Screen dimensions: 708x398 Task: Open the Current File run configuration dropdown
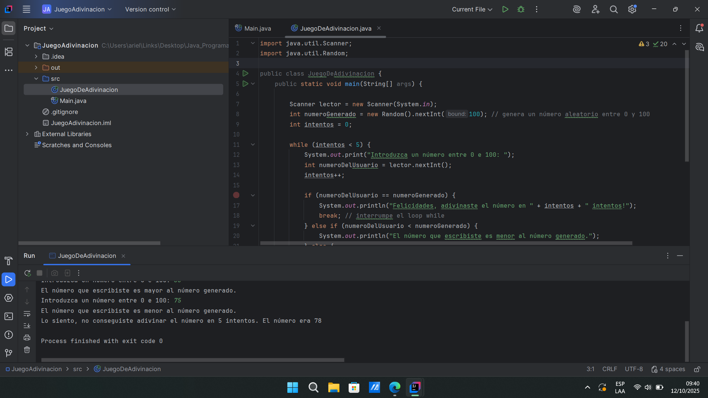pos(472,9)
